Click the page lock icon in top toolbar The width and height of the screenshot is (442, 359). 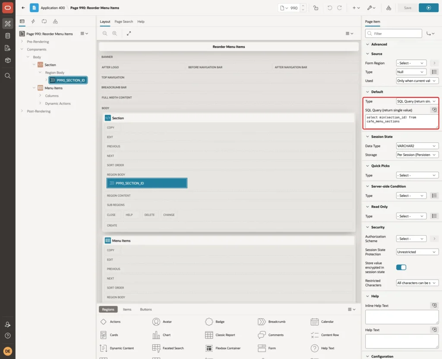click(x=316, y=8)
